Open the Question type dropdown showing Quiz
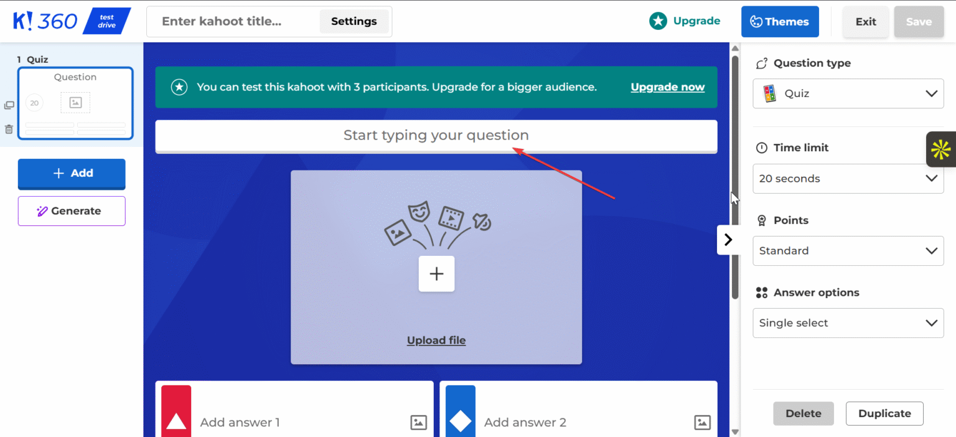This screenshot has height=437, width=956. 848,93
